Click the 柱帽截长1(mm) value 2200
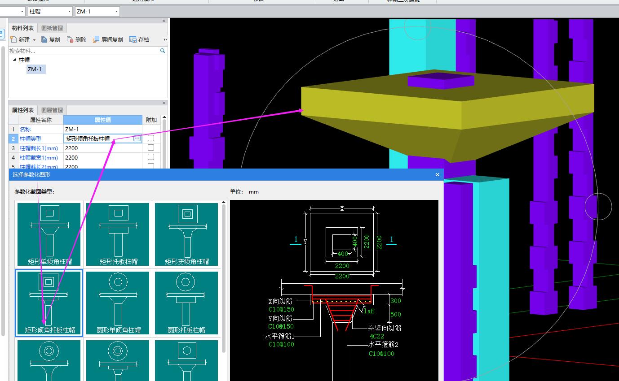The width and height of the screenshot is (619, 381). (103, 148)
